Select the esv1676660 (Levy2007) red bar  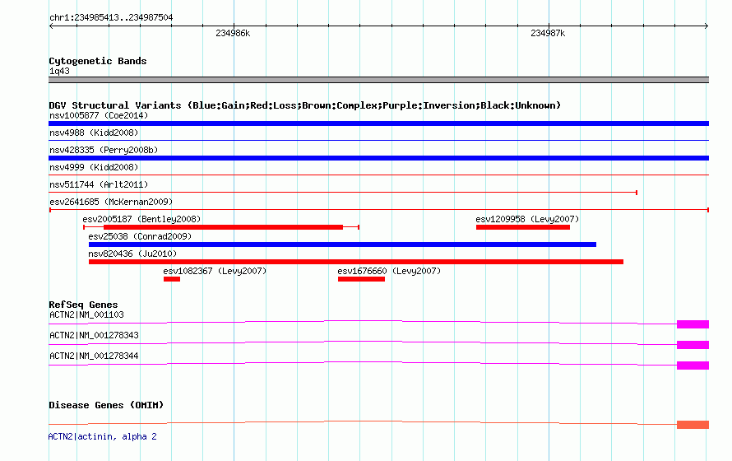[361, 279]
